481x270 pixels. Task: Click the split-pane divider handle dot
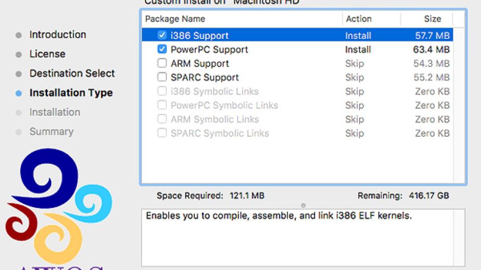click(303, 205)
